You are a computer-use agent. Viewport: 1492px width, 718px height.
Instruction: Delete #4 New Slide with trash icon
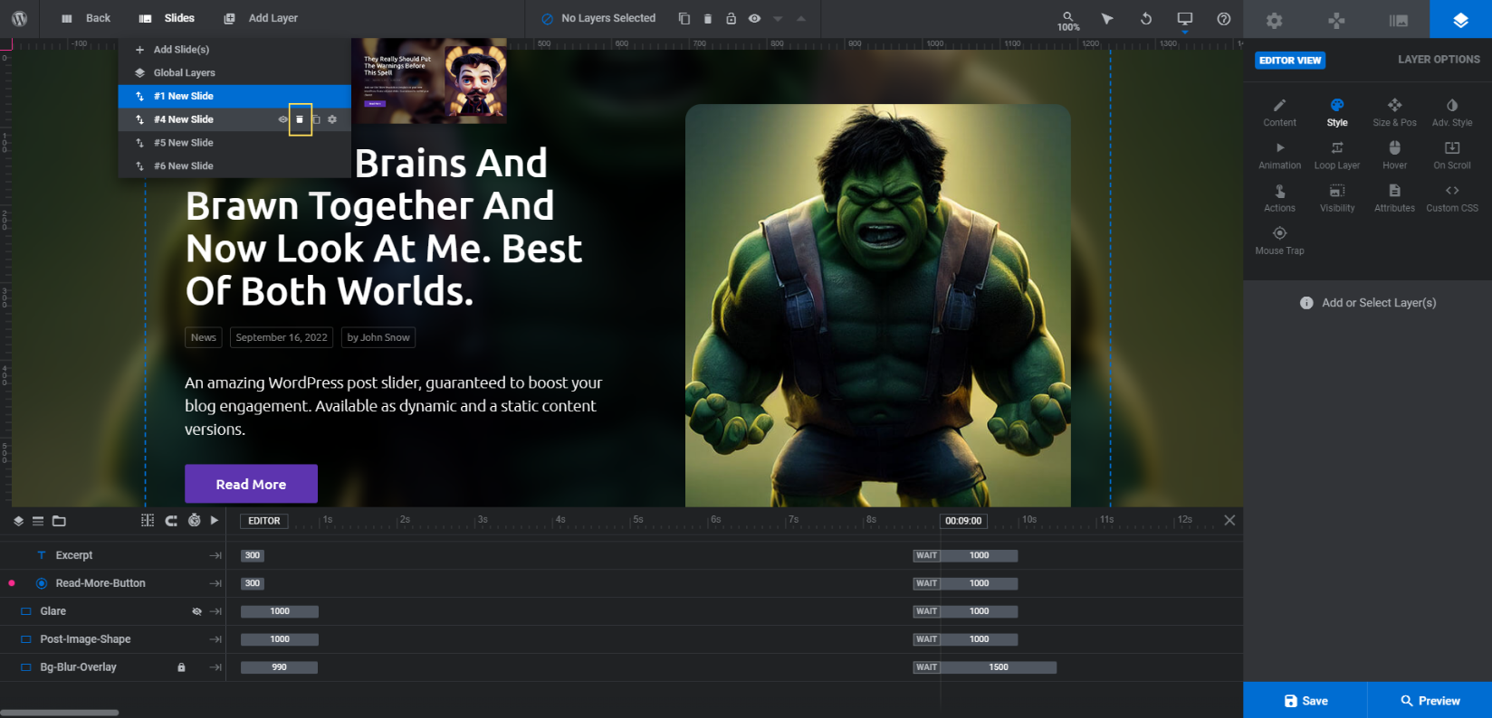(x=300, y=119)
